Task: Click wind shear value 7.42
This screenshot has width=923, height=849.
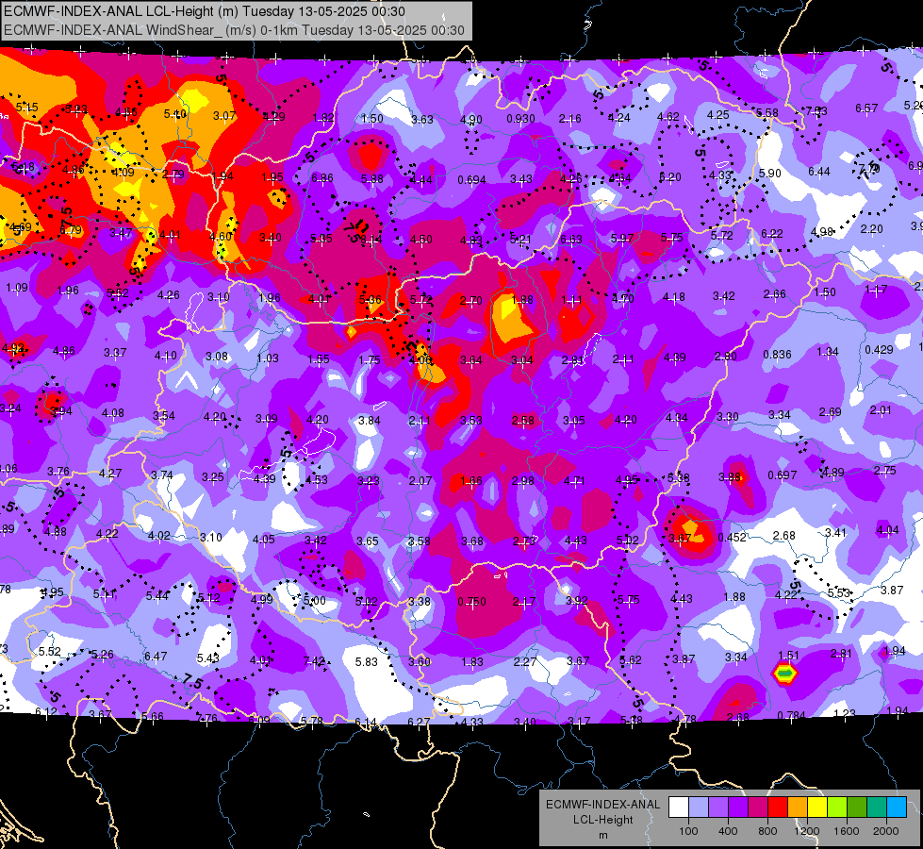Action: point(313,661)
